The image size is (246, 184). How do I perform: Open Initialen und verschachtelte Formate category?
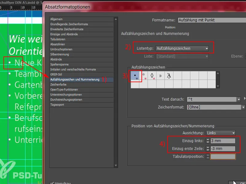pos(81,69)
